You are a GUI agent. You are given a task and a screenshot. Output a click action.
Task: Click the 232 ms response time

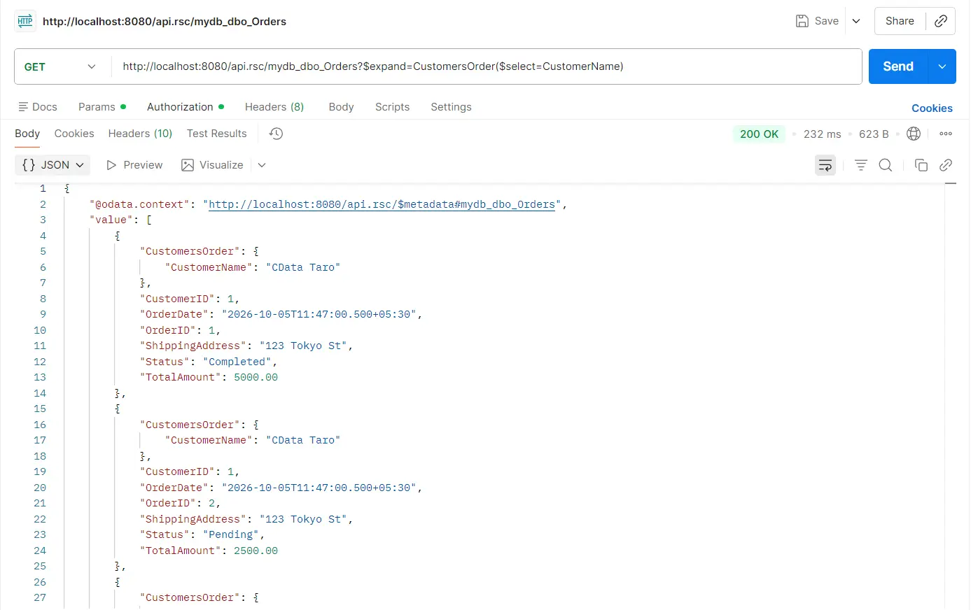(822, 134)
